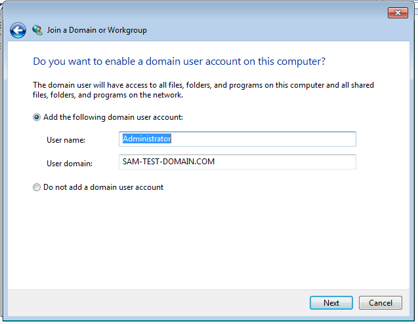Click the Join a Domain wizard icon

[37, 30]
